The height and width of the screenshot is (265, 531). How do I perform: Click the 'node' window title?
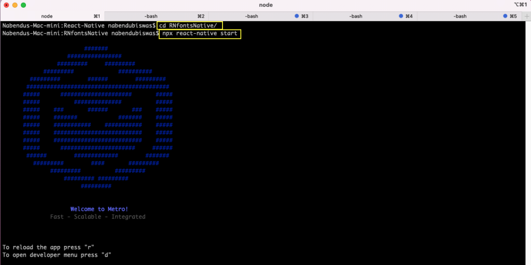(266, 5)
